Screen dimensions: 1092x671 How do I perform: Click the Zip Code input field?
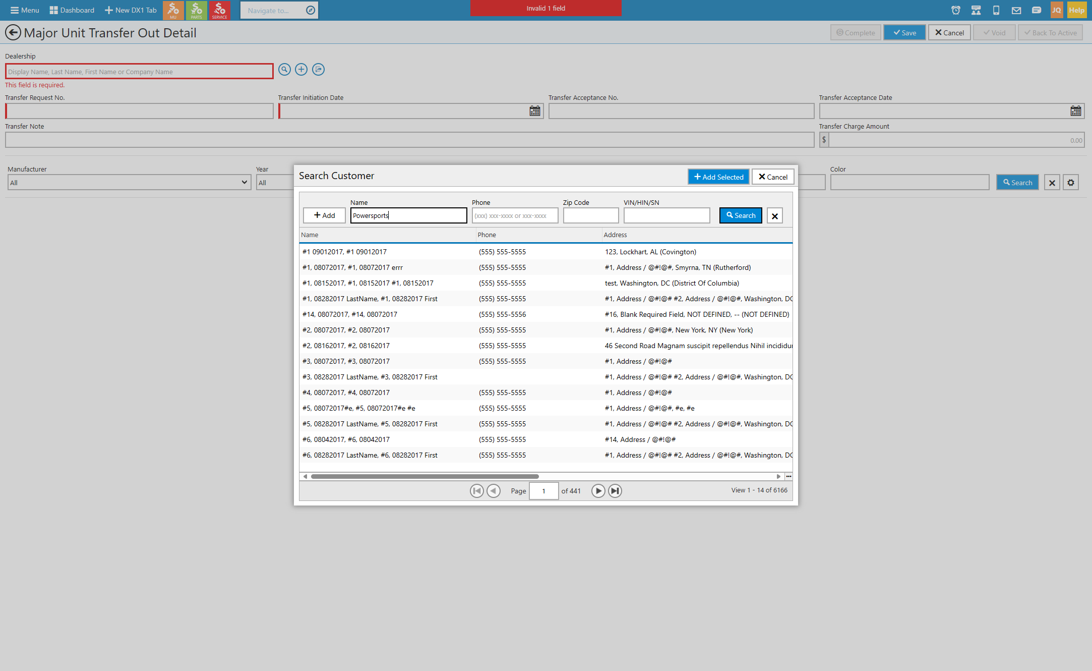coord(590,215)
